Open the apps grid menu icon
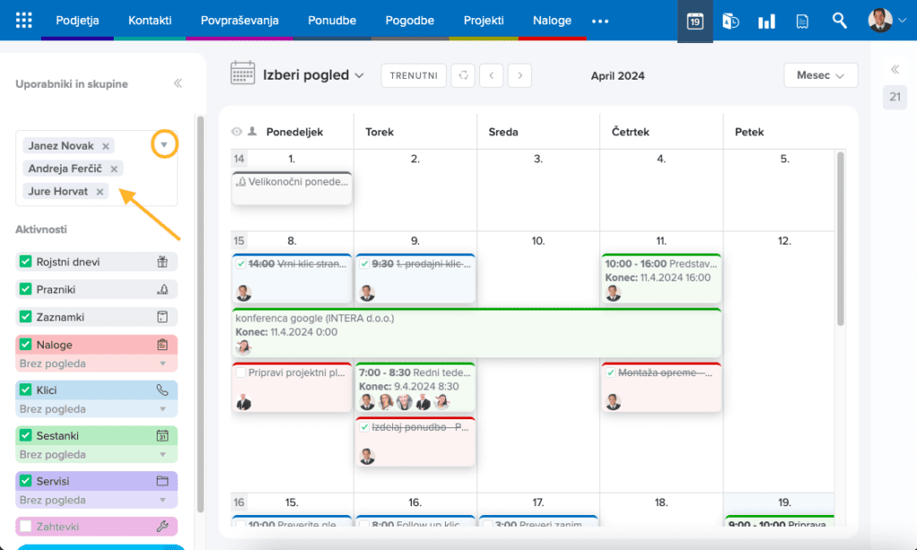 [24, 20]
